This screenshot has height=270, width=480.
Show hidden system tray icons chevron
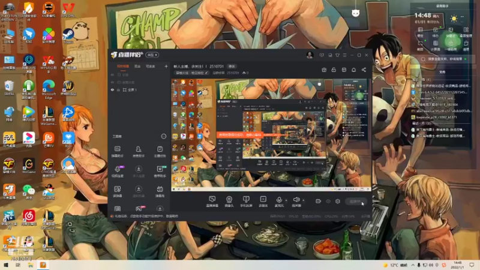(413, 265)
